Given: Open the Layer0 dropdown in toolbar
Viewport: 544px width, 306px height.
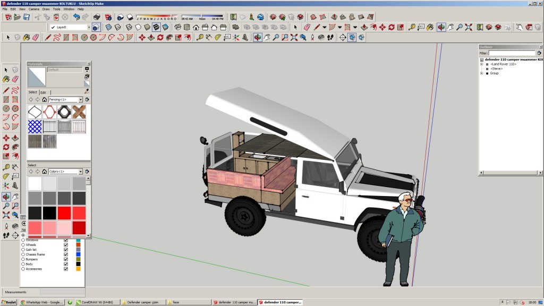Looking at the screenshot, I should pos(88,27).
